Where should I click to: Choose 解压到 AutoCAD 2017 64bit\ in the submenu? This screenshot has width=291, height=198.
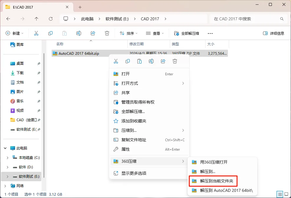click(222, 190)
